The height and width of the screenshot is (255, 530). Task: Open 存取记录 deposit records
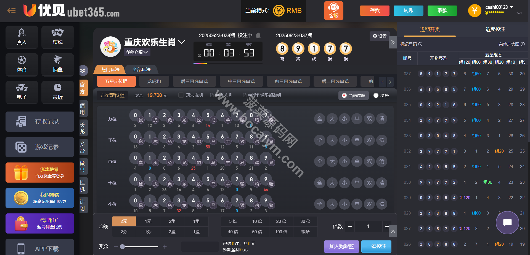40,121
